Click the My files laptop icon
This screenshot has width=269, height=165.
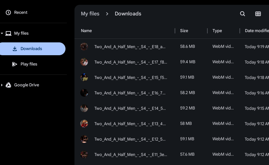pos(8,33)
